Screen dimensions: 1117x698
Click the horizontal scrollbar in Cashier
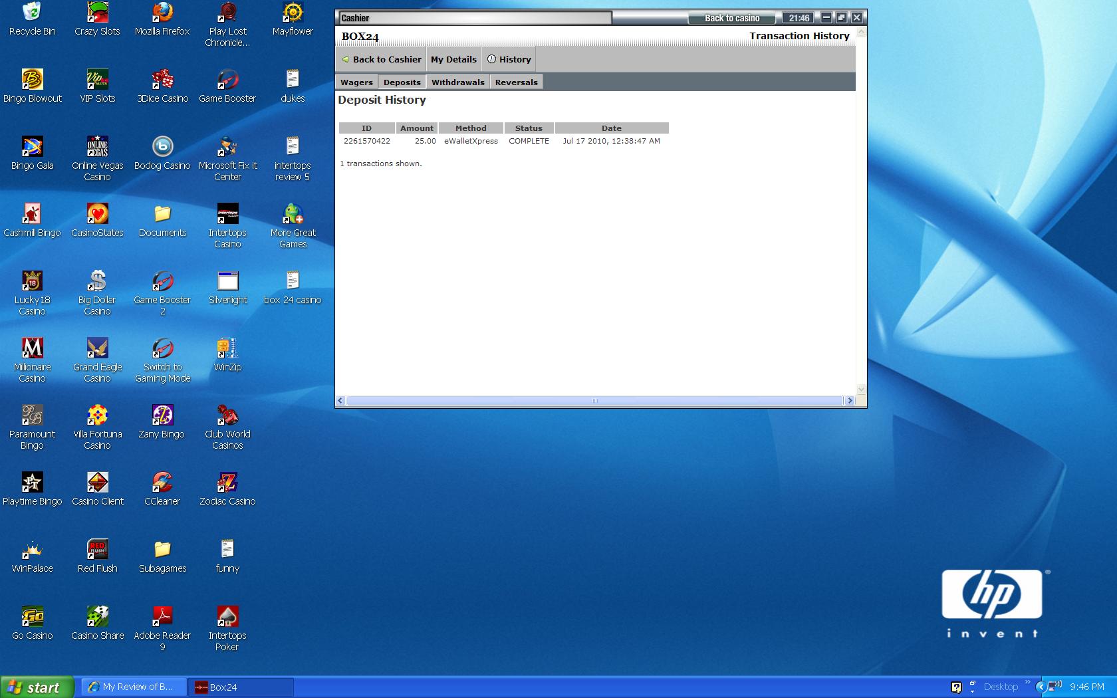click(595, 400)
